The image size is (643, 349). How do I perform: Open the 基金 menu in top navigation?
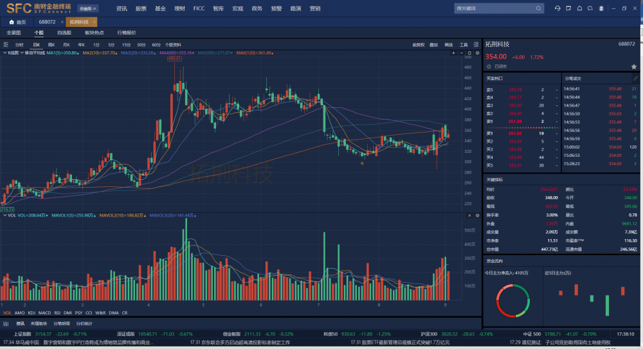pyautogui.click(x=160, y=9)
